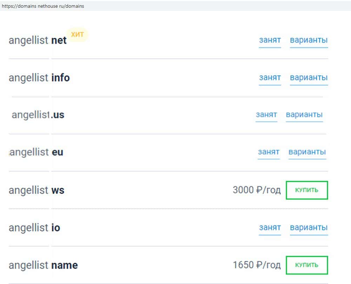Click the page URL text at top
Screen dimensions: 351x284
tap(43, 6)
